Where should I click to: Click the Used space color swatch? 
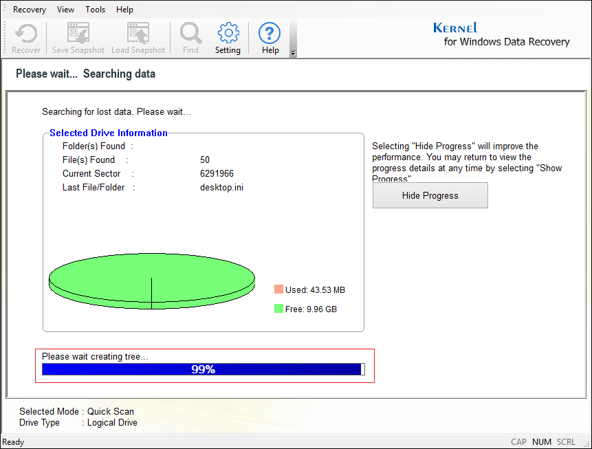278,289
